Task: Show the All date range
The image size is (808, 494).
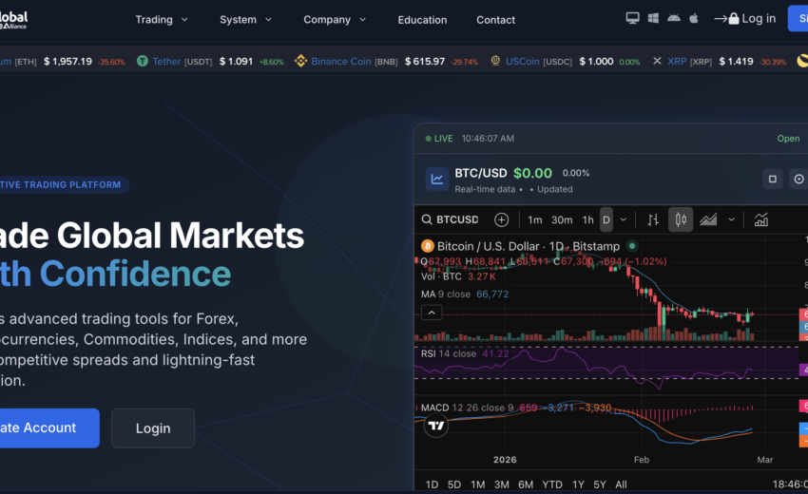Action: pyautogui.click(x=621, y=484)
